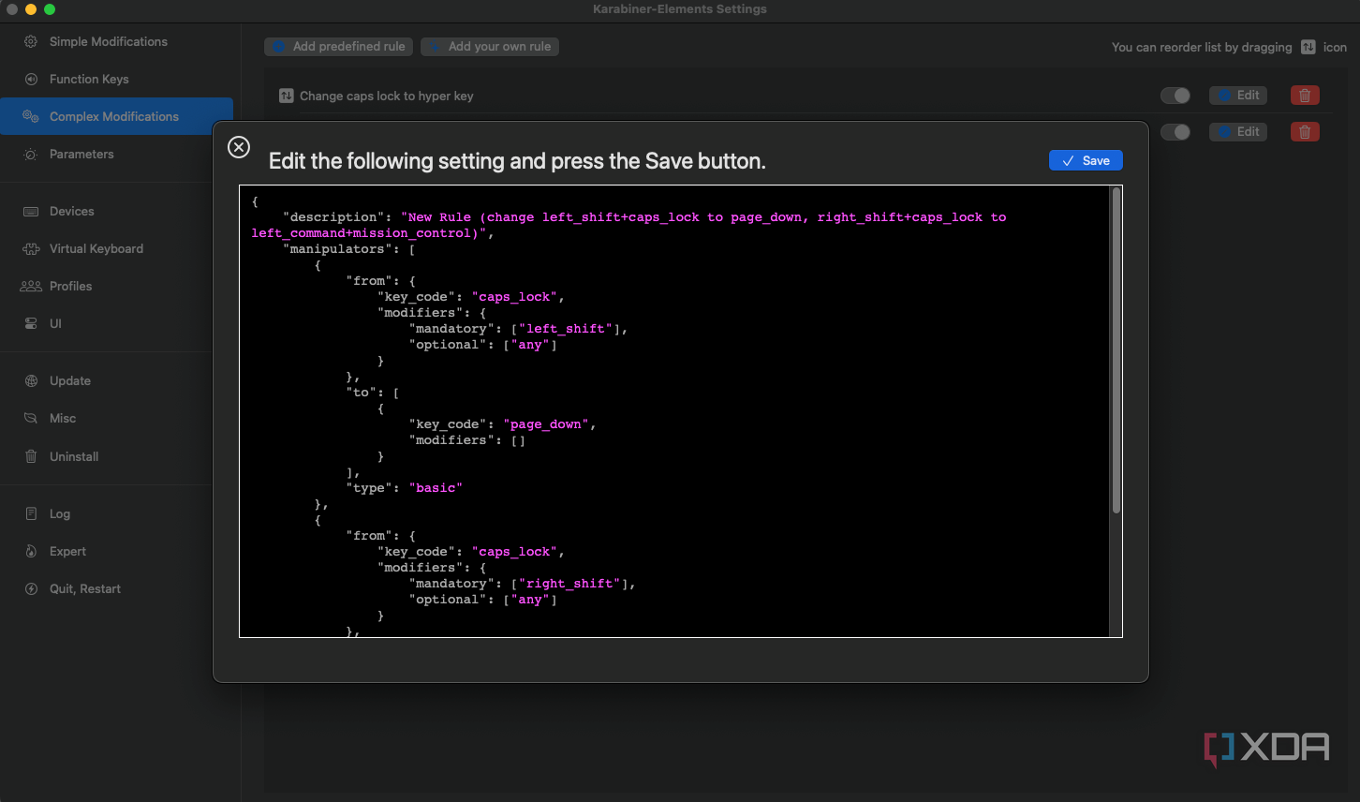Click the "basic" type value in JSON
1360x802 pixels.
tap(436, 488)
